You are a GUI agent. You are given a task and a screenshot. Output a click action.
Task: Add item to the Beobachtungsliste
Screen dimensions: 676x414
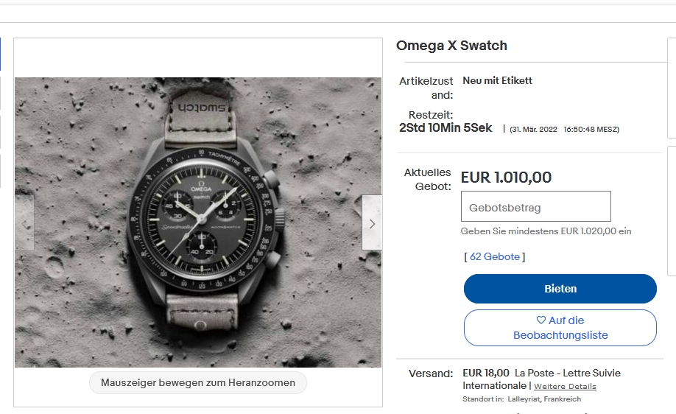[x=560, y=328]
